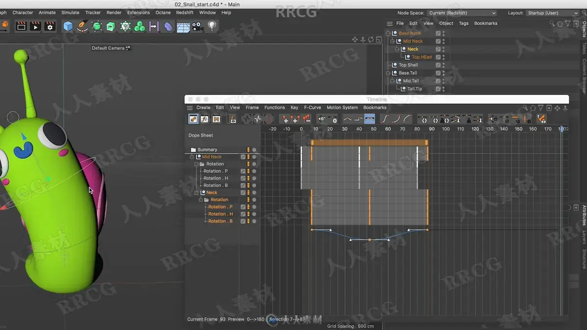Click the Timeline filter funnel icon
This screenshot has width=587, height=330.
click(541, 108)
